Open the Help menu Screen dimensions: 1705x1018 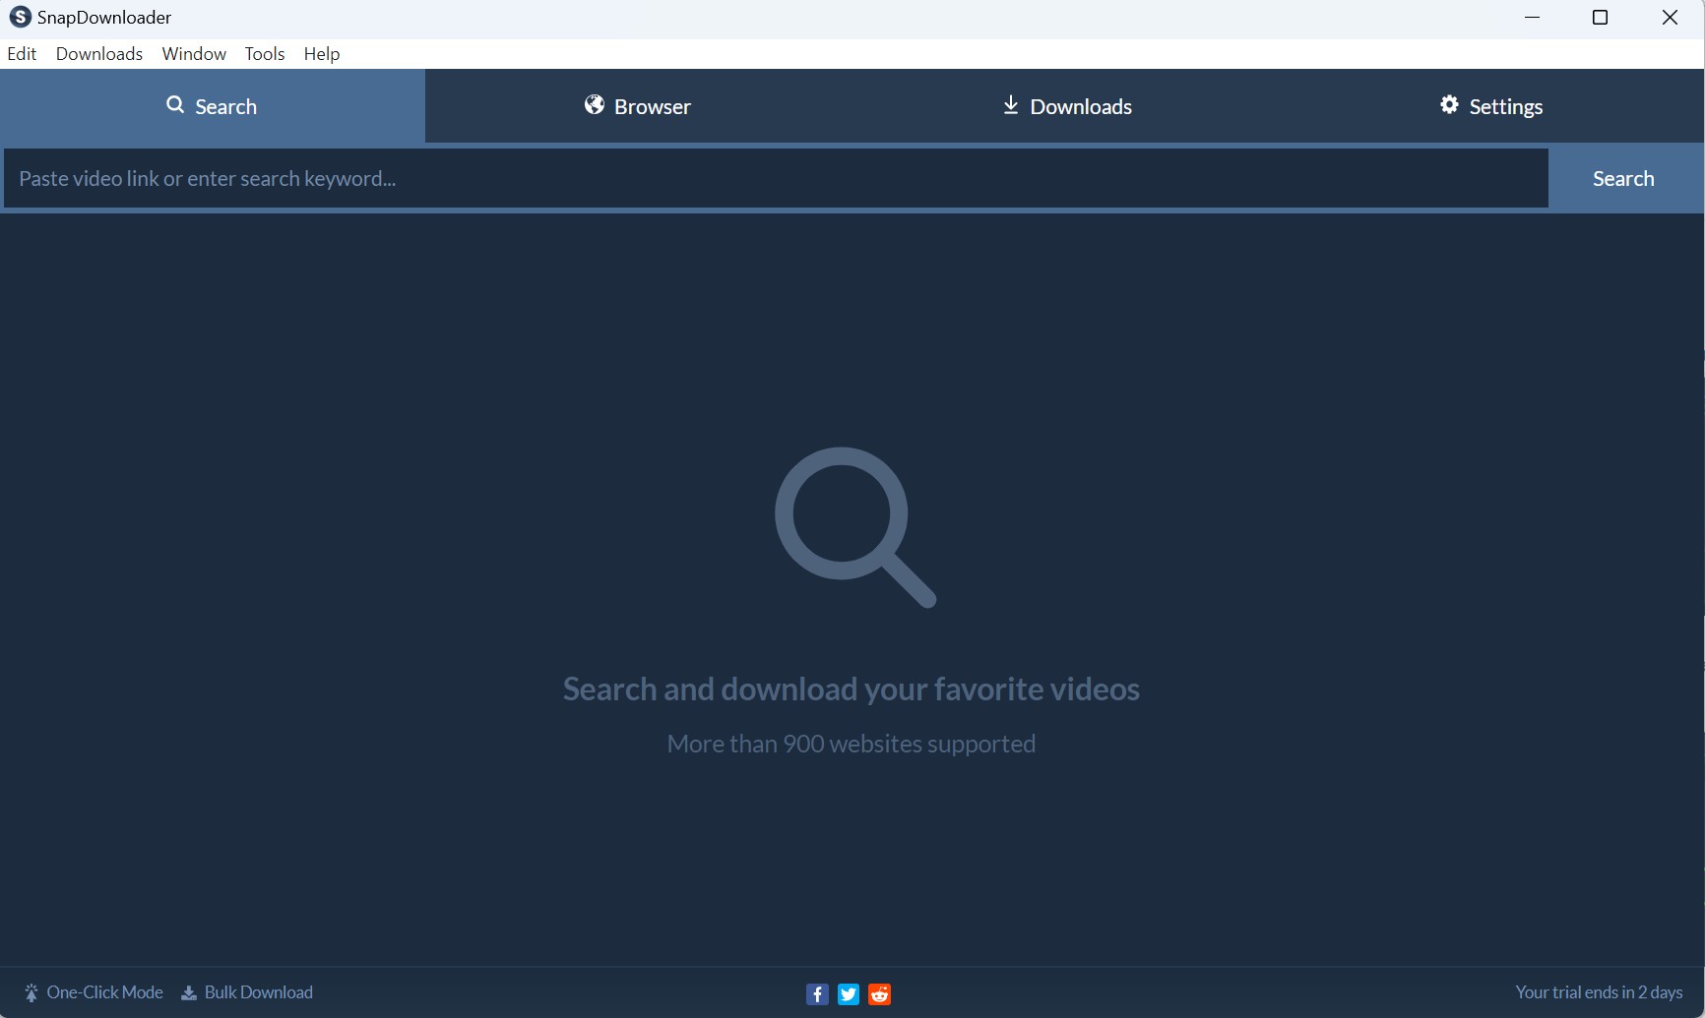[x=322, y=54]
